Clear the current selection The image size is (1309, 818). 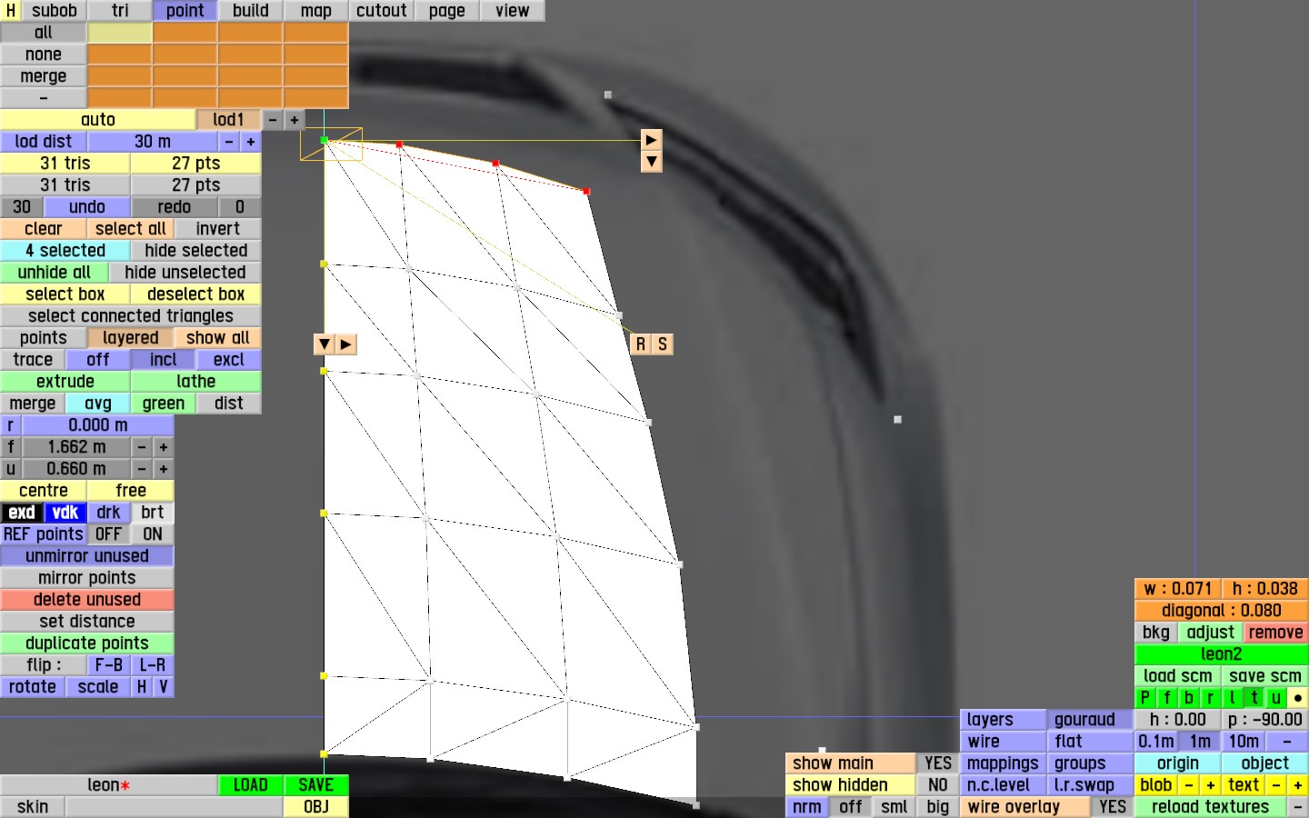[x=44, y=229]
